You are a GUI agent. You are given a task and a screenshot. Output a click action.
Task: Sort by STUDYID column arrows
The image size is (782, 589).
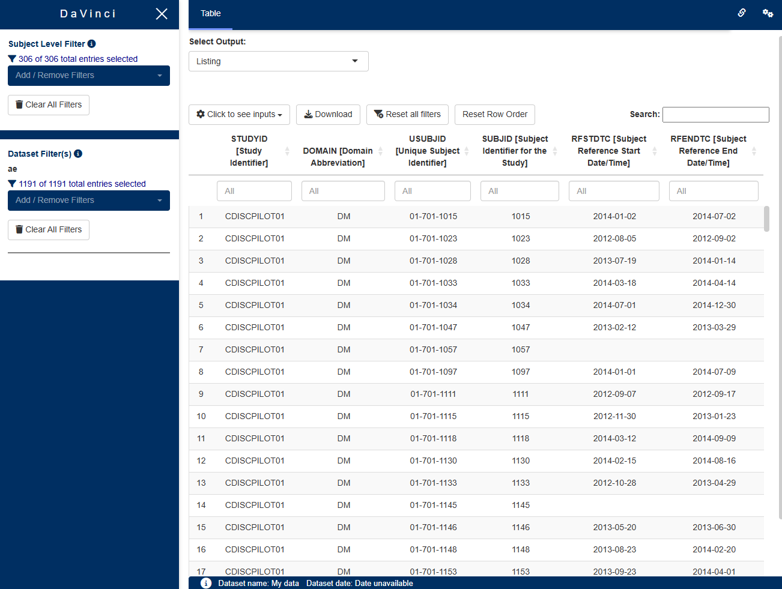(x=287, y=151)
